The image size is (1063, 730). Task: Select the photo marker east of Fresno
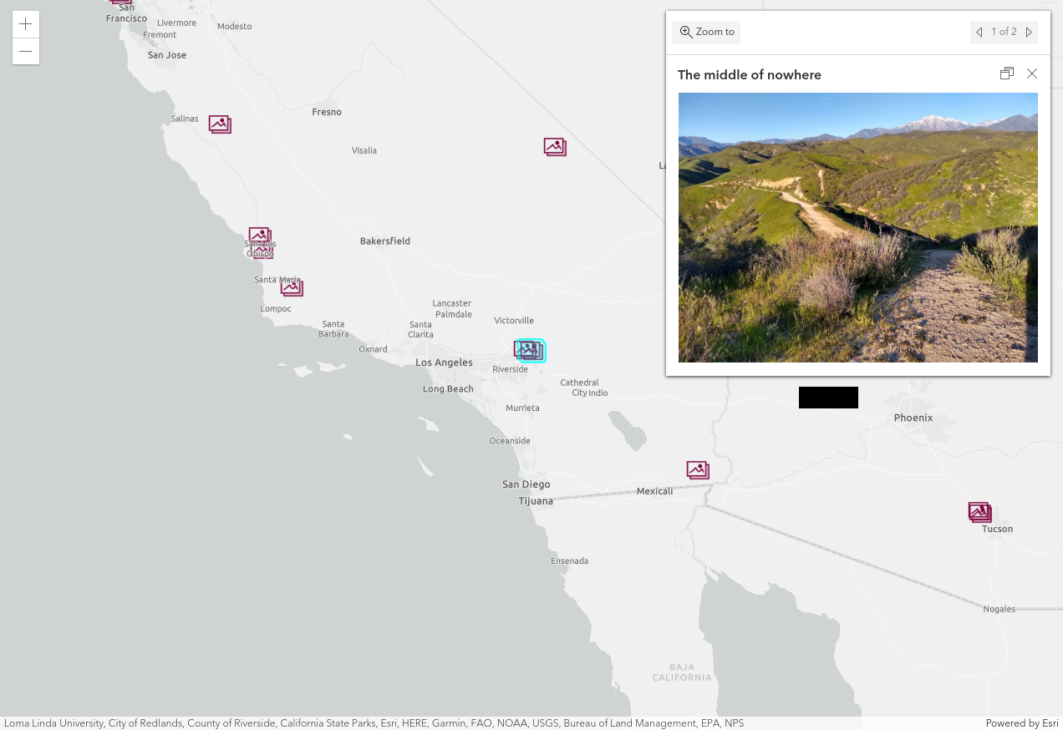pos(555,147)
